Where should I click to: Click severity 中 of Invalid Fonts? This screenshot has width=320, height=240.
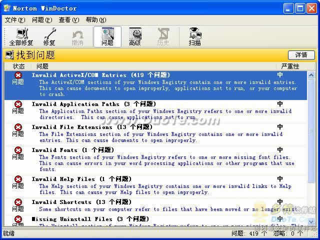tap(280, 150)
